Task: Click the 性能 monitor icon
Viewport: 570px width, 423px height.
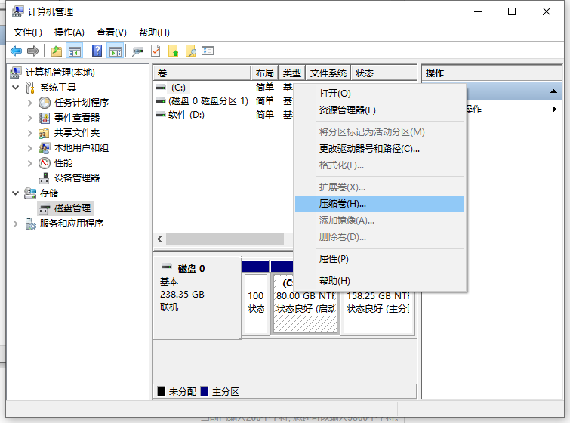Action: click(x=45, y=163)
